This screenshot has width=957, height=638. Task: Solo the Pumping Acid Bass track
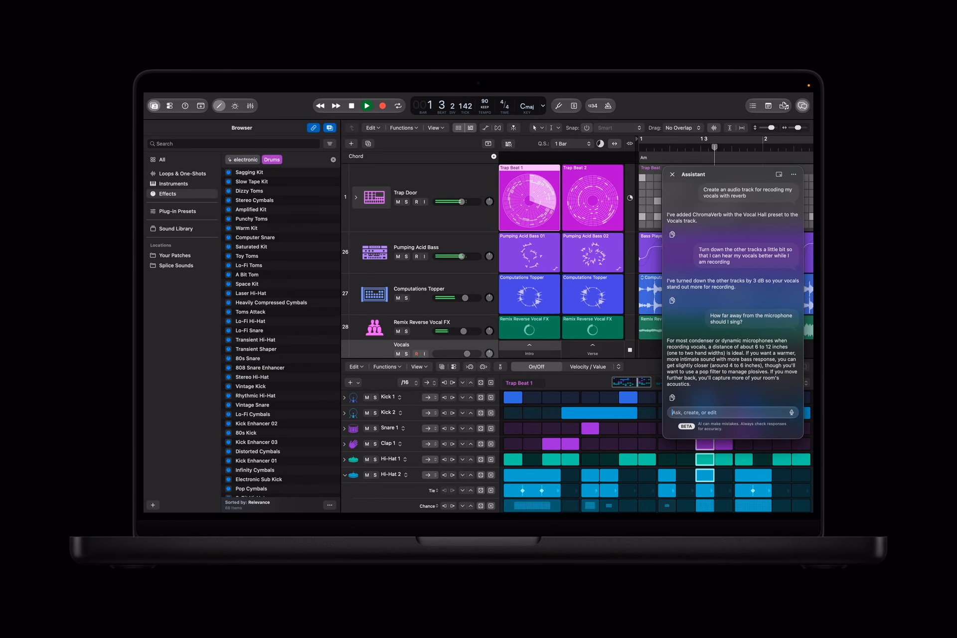coord(406,257)
